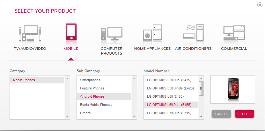Choose Smartphones sub category
The width and height of the screenshot is (265, 131).
coord(104,80)
